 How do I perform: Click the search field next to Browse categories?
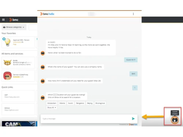[x=33, y=27]
